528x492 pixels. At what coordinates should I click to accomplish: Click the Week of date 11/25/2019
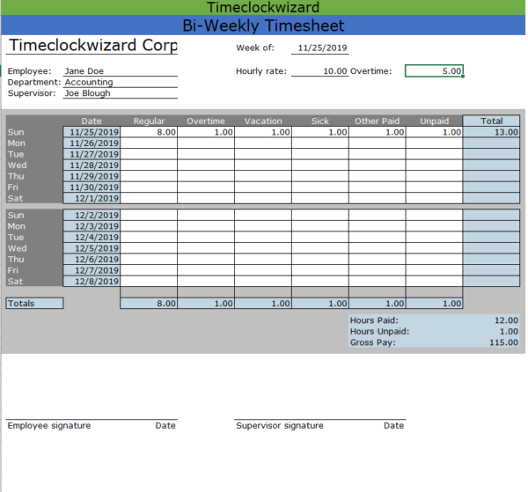(x=320, y=48)
